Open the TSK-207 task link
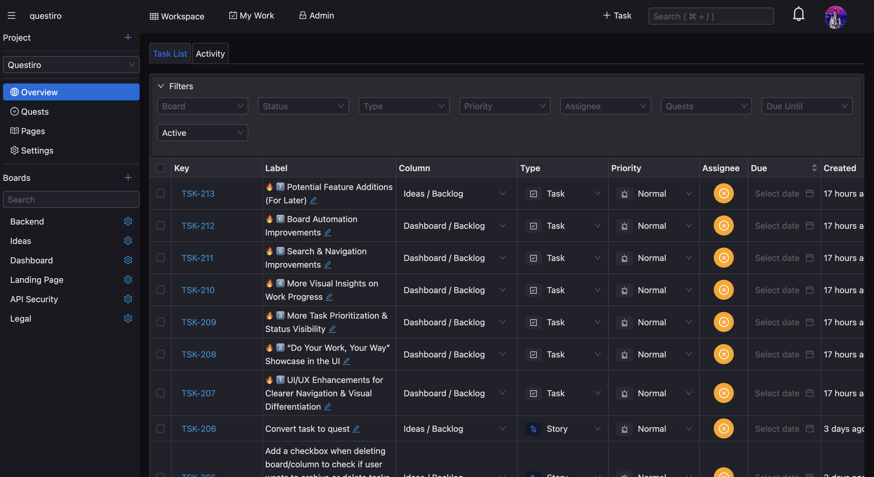 click(198, 393)
